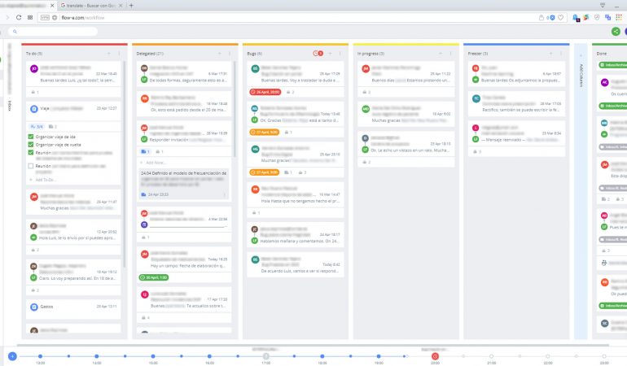Open the In progress column options menu
Image resolution: width=627 pixels, height=366 pixels.
tap(451, 53)
